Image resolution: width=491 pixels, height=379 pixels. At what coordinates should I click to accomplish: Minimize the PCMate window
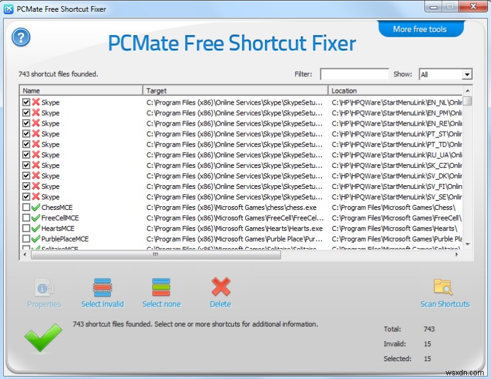(x=433, y=7)
